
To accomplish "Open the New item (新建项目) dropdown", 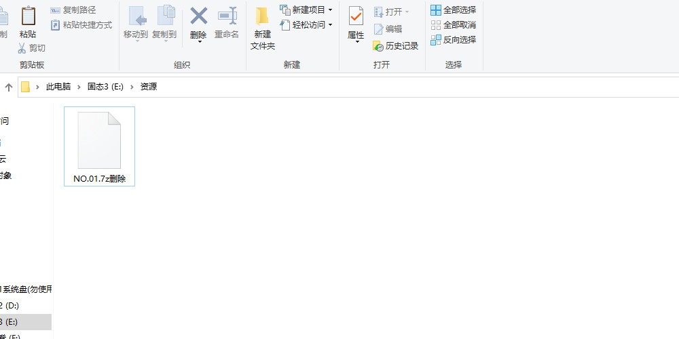I will [330, 10].
